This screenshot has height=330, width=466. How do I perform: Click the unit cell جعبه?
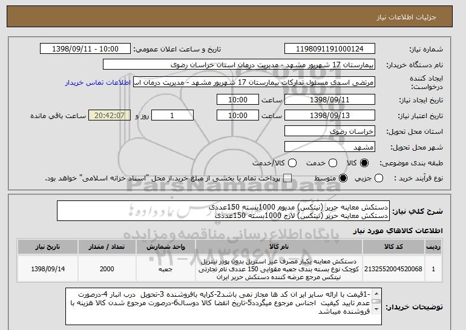(x=166, y=269)
